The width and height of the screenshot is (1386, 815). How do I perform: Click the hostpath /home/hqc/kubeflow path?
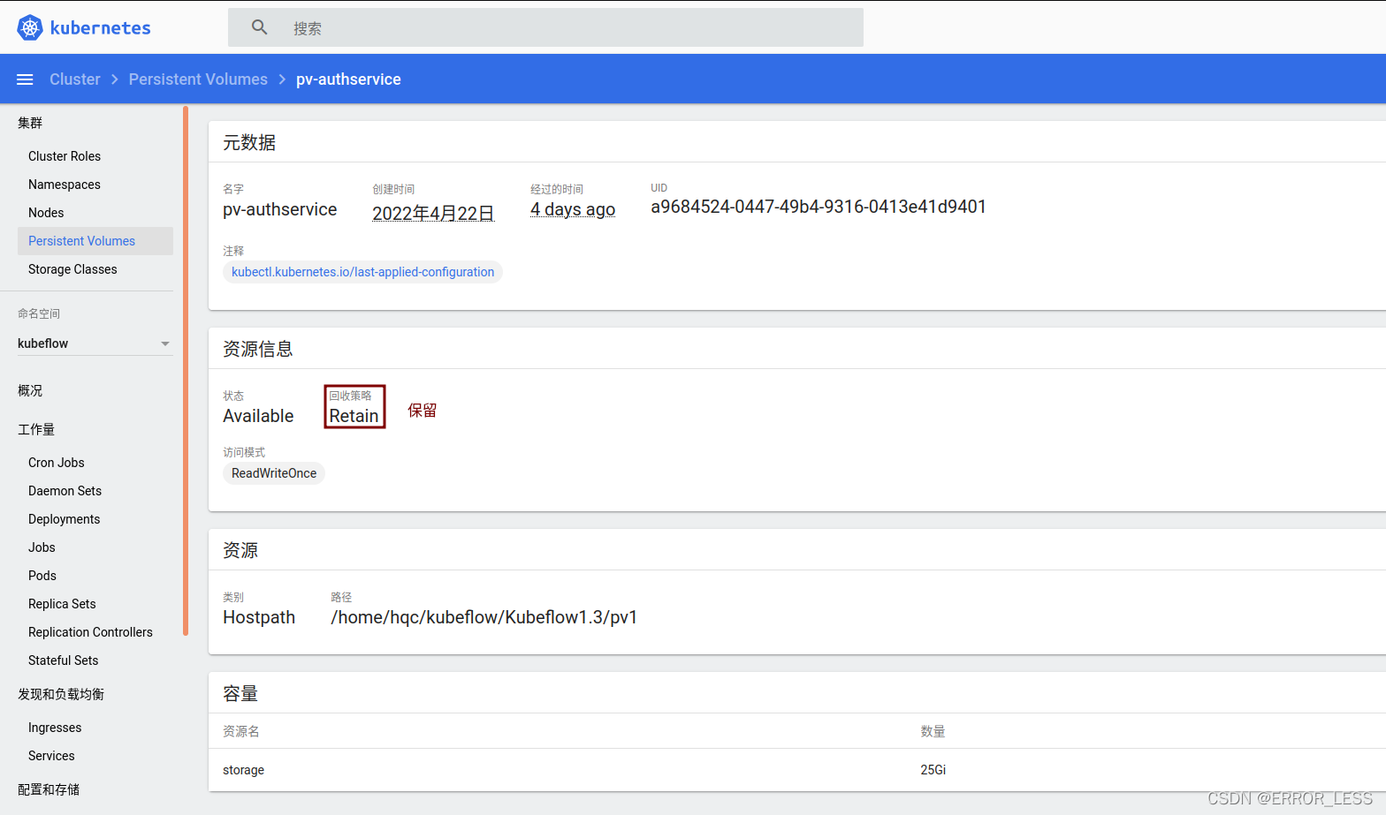(x=484, y=617)
